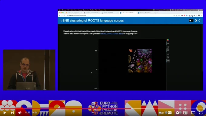Select the Box Zoom tool in plot toolbar
The height and width of the screenshot is (116, 206).
point(168,47)
